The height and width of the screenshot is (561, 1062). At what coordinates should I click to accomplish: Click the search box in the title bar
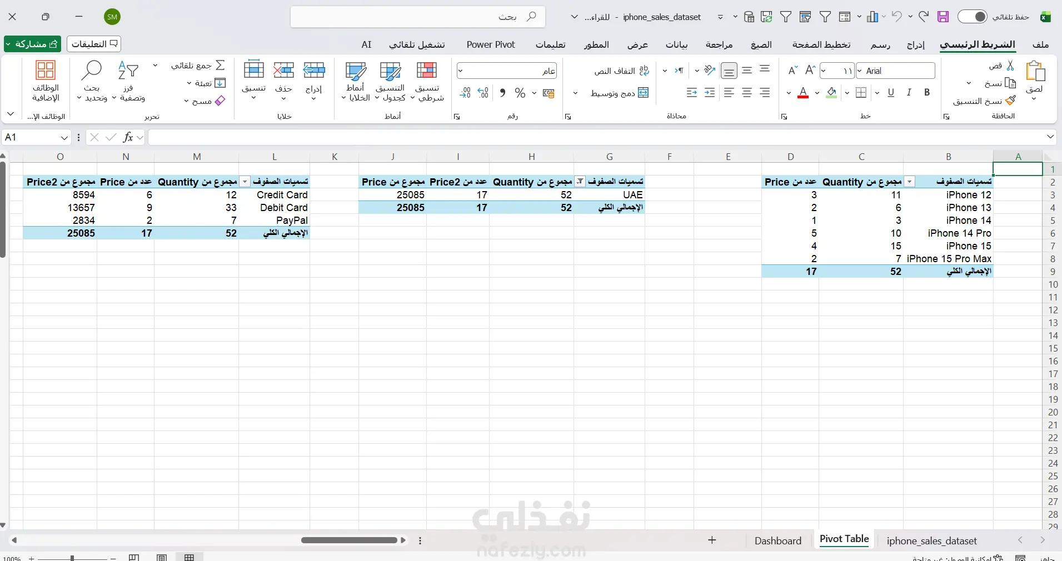click(x=418, y=17)
